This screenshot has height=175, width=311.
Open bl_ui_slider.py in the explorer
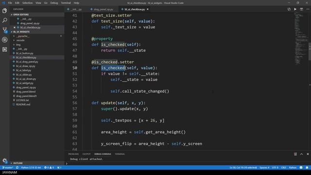point(24,74)
